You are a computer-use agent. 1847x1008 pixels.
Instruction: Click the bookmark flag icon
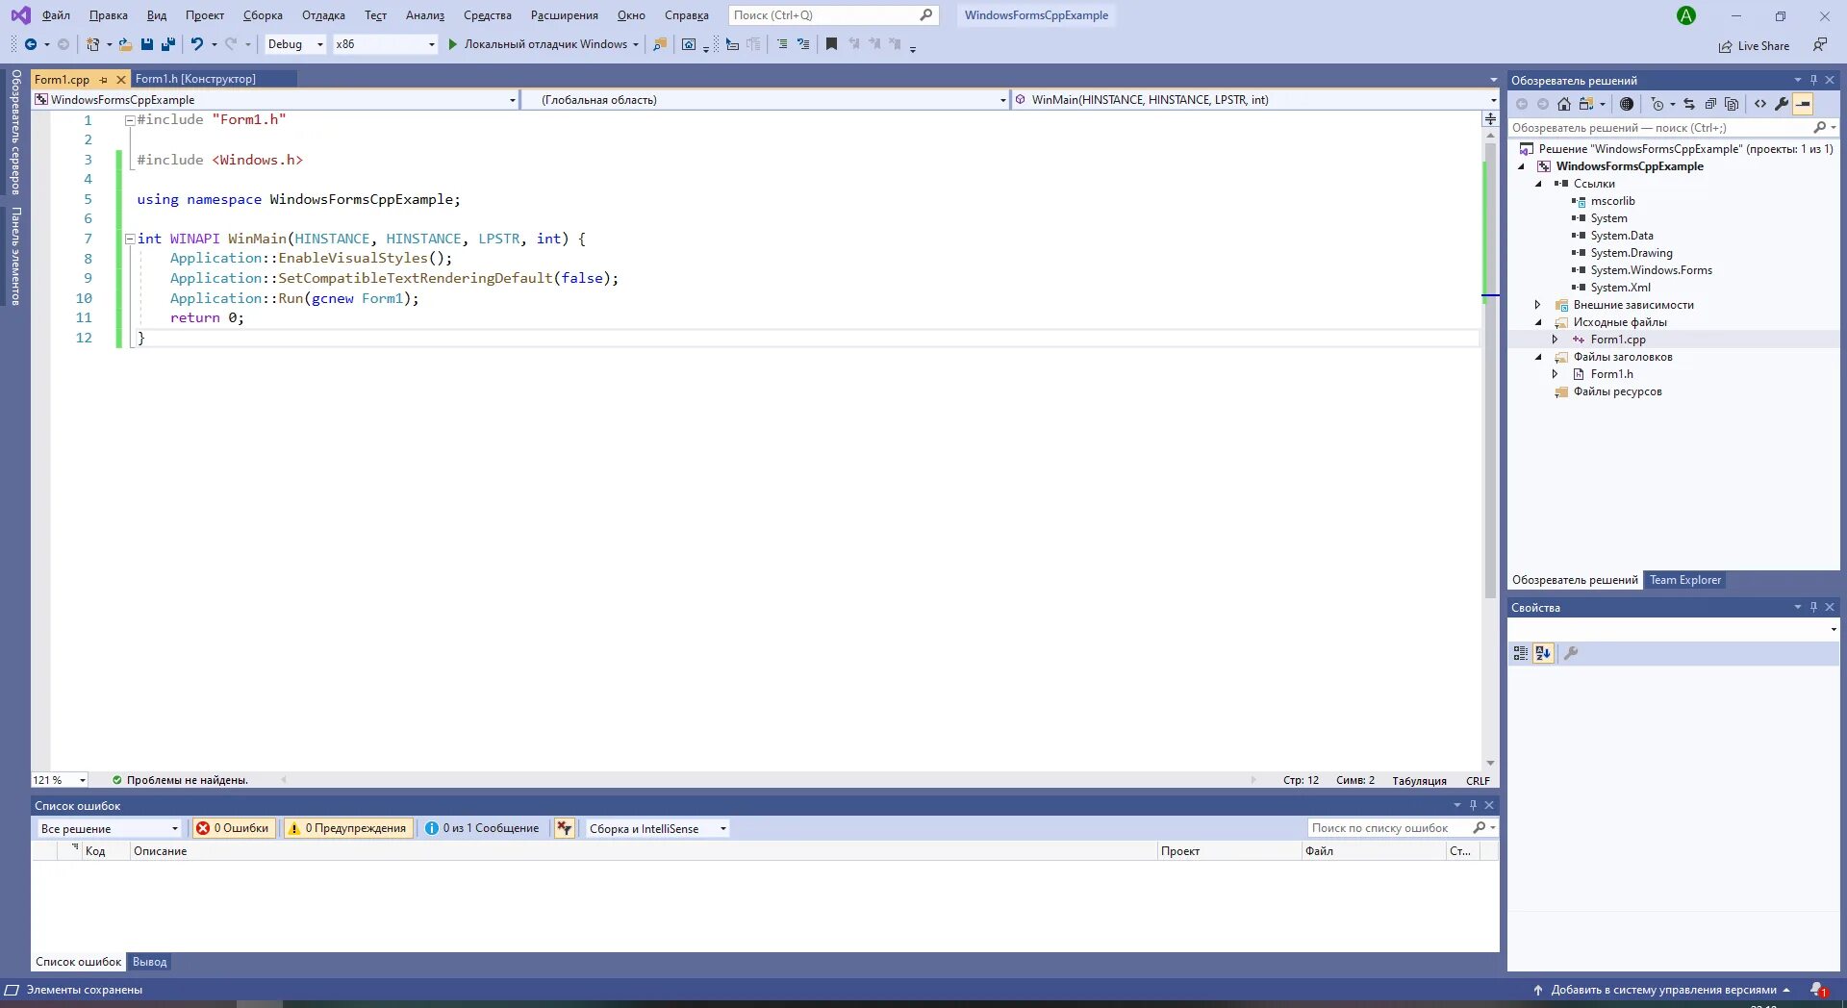pos(831,44)
